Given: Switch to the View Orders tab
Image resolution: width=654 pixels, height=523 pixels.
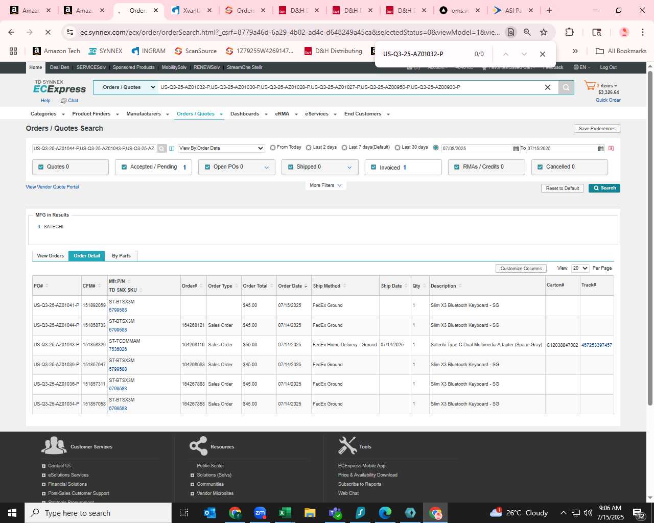Looking at the screenshot, I should click(x=50, y=256).
